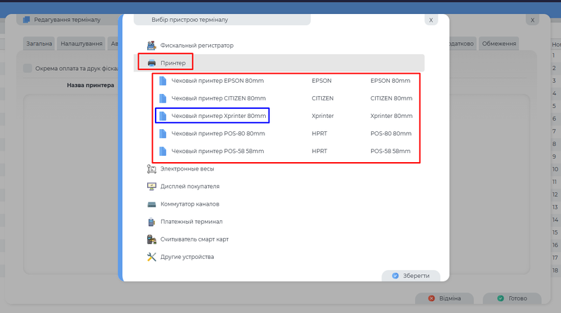Image resolution: width=561 pixels, height=313 pixels.
Task: Click the customer display icon
Action: (x=151, y=186)
